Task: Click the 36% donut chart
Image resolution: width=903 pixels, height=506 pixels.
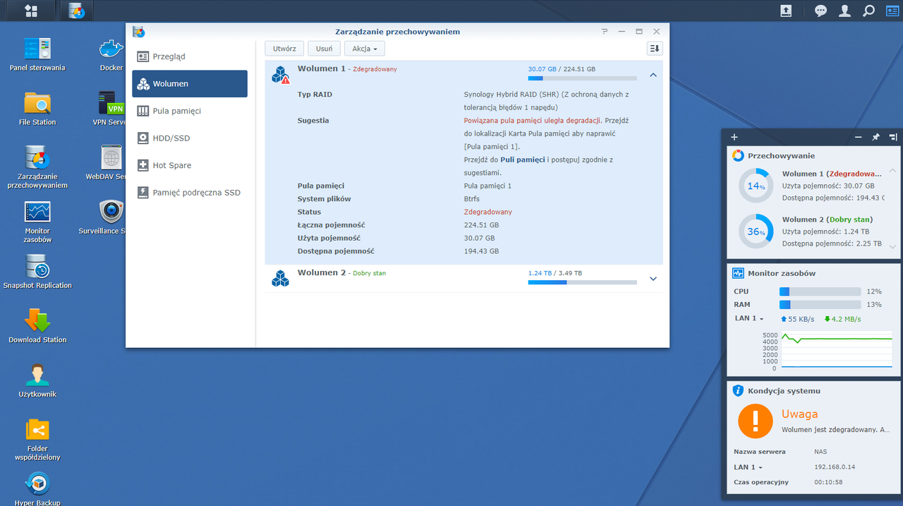Action: 756,231
